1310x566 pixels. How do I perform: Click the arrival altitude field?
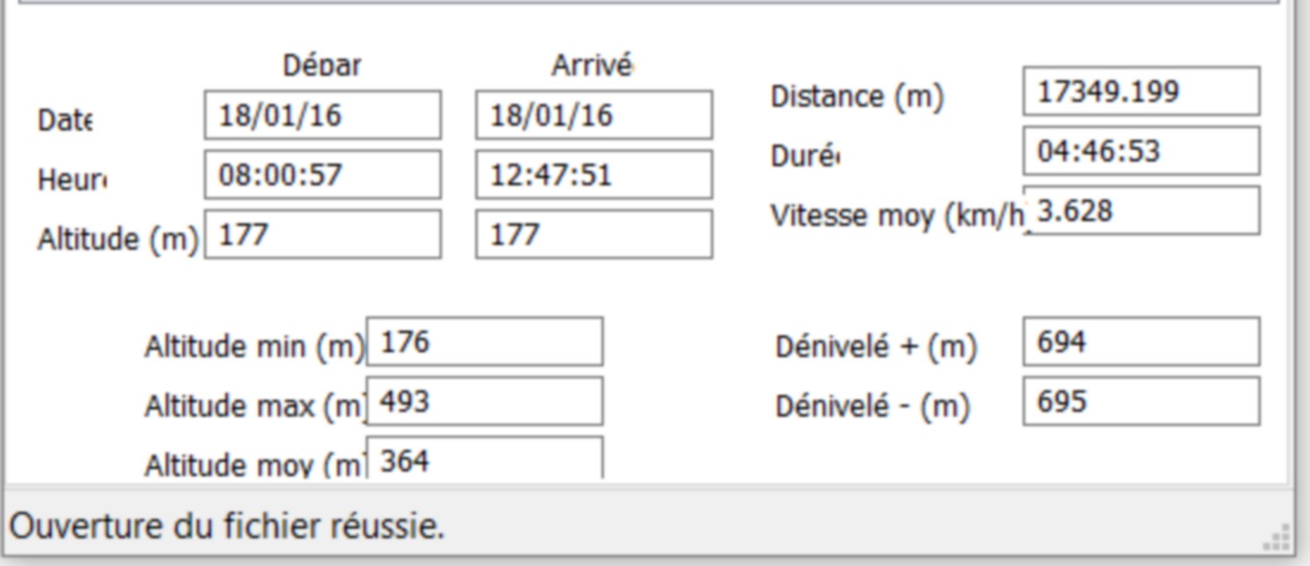[x=594, y=233]
